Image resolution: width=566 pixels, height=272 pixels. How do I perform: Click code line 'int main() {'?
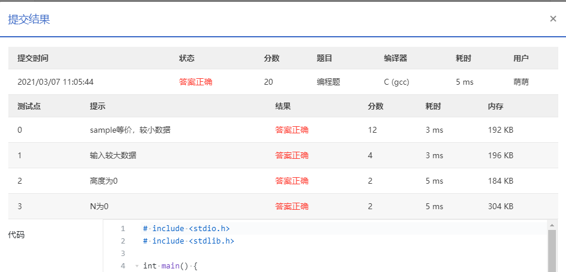click(170, 266)
